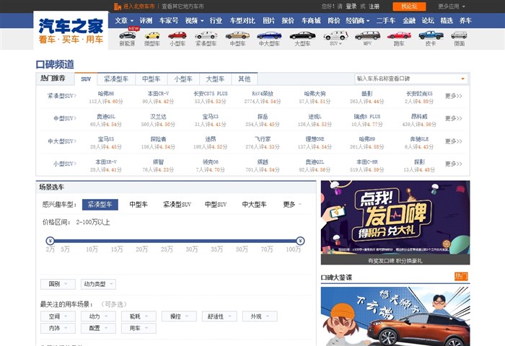Toggle the 外观 scenario option
505x346 pixels.
(x=260, y=316)
